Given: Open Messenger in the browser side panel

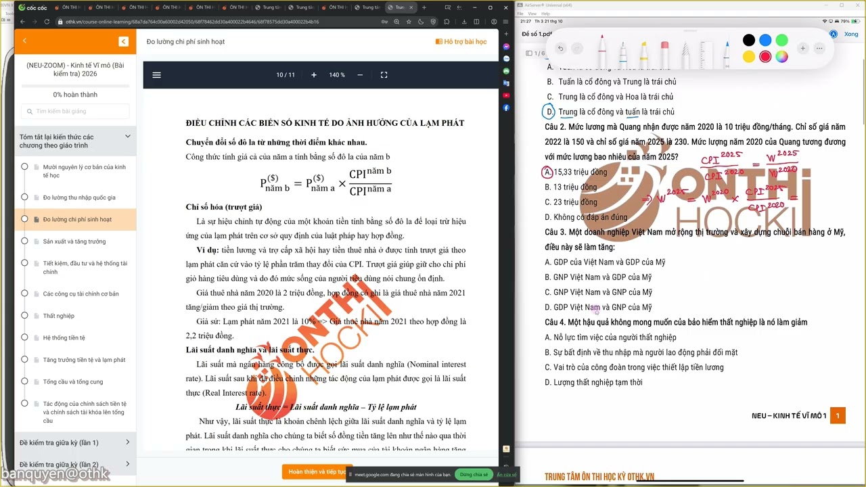Looking at the screenshot, I should tap(506, 47).
